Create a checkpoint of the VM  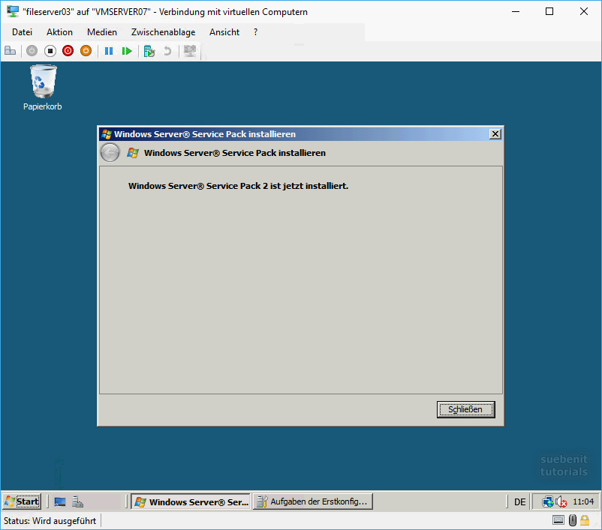(x=149, y=51)
